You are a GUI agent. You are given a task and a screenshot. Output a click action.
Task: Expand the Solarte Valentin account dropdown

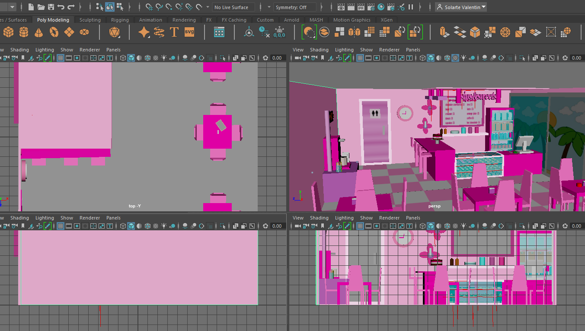(461, 7)
